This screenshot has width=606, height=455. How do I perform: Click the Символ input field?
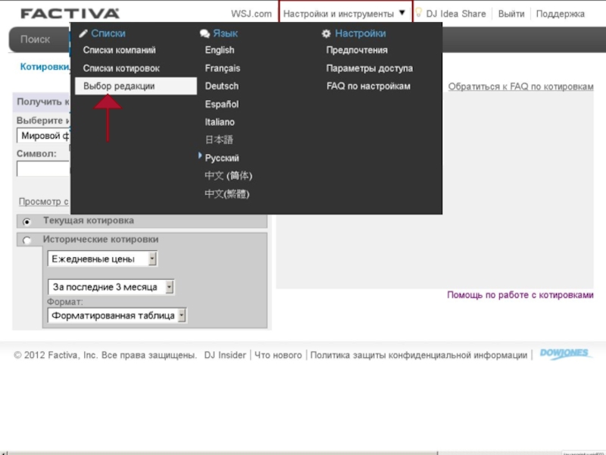point(43,168)
